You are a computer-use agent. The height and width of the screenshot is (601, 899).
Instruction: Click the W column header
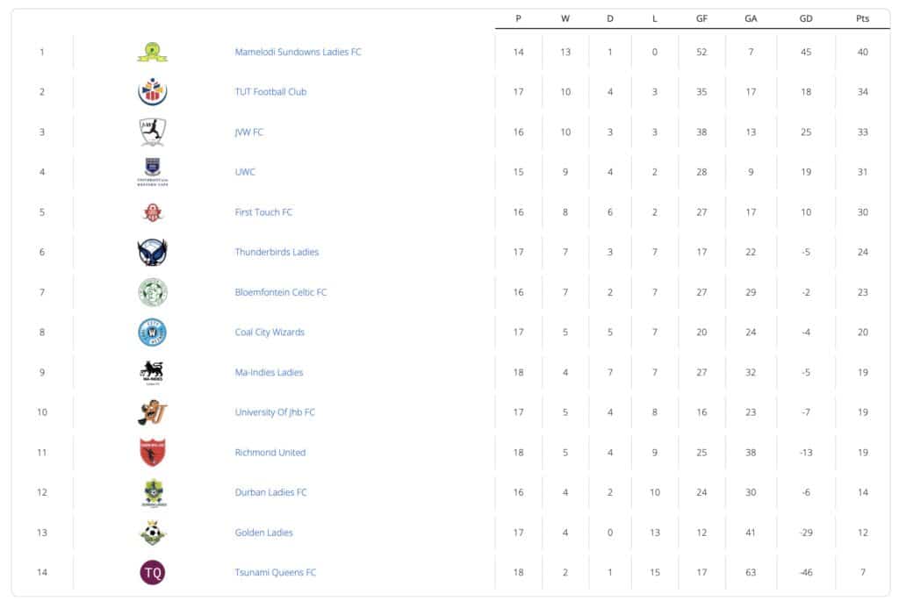pyautogui.click(x=565, y=18)
